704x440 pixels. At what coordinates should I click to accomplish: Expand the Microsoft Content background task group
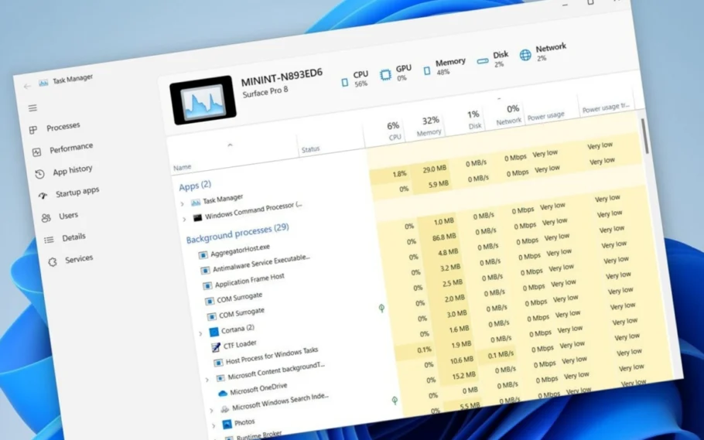click(207, 380)
